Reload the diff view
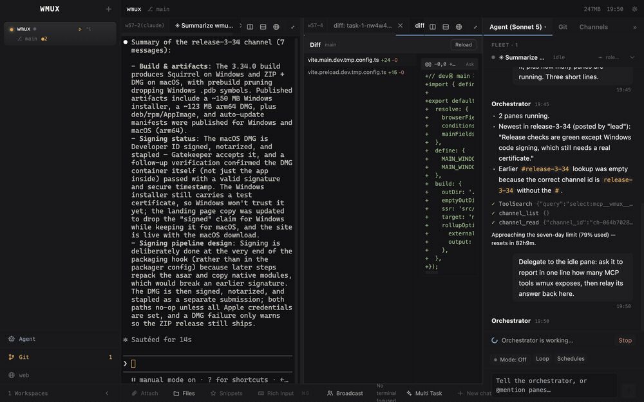Image resolution: width=644 pixels, height=402 pixels. pyautogui.click(x=463, y=45)
